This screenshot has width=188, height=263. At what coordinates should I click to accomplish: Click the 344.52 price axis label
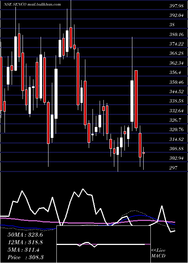tap(176, 92)
